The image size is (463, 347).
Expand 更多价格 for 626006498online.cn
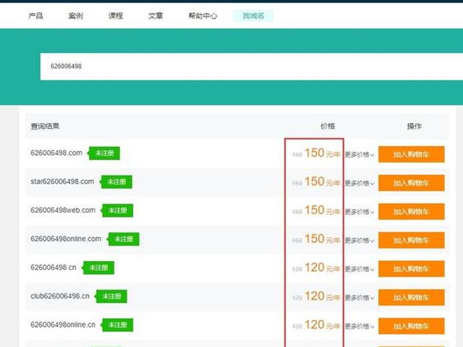[359, 326]
